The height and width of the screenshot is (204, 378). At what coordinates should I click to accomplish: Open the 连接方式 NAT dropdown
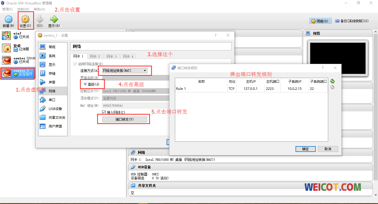pyautogui.click(x=125, y=71)
